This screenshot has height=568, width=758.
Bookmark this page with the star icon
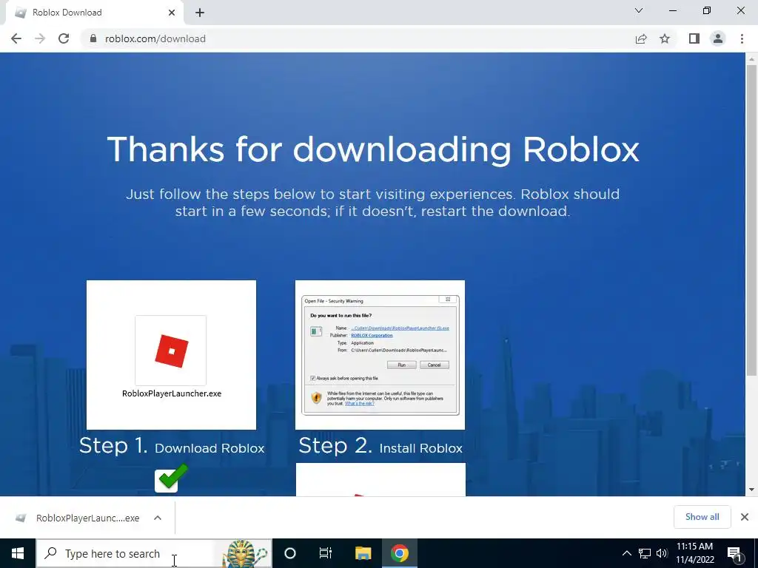(665, 38)
